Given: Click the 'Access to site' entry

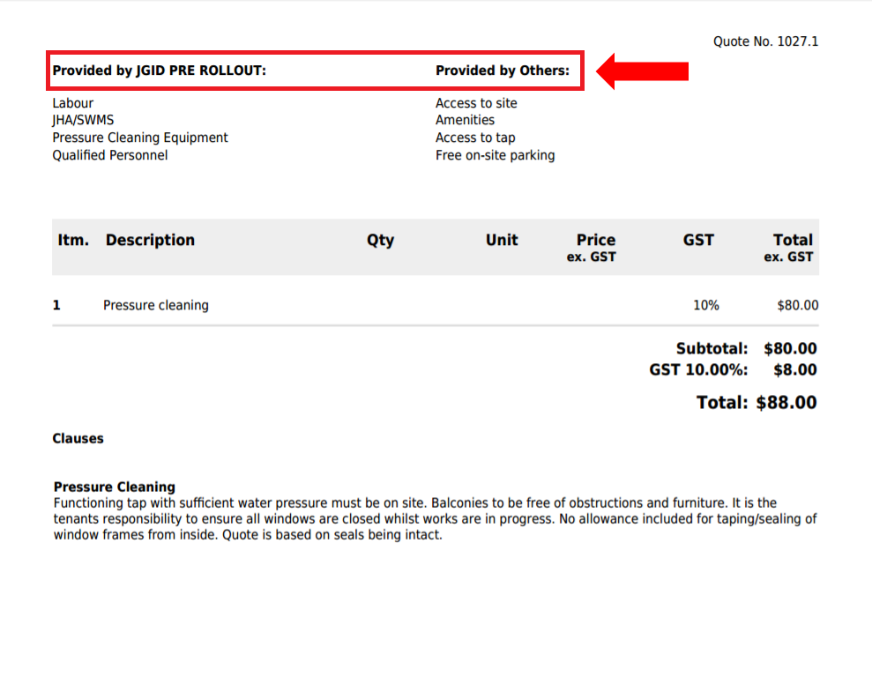Looking at the screenshot, I should click(x=476, y=103).
